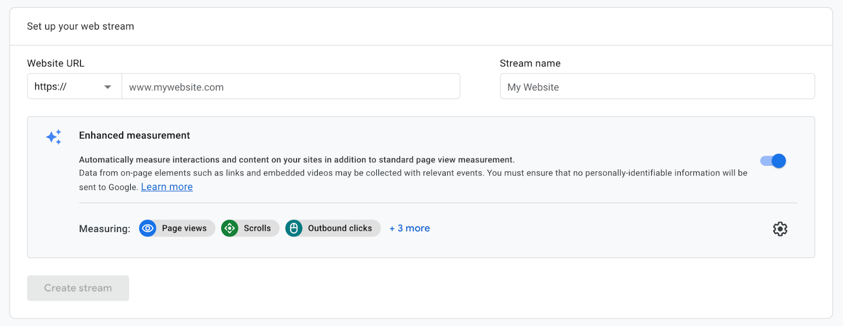Select the Page views chip label
Screen dimensions: 843x326
[184, 228]
